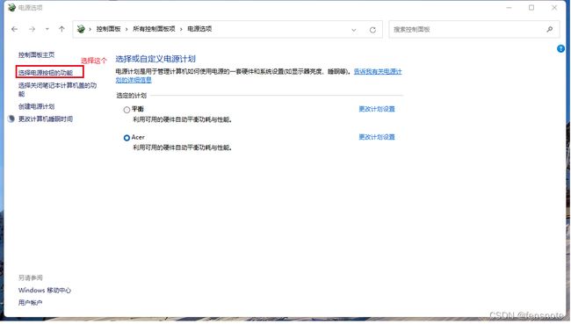Viewport: 571px width, 324px height.
Task: Expand the address bar history chevron
Action: click(354, 30)
